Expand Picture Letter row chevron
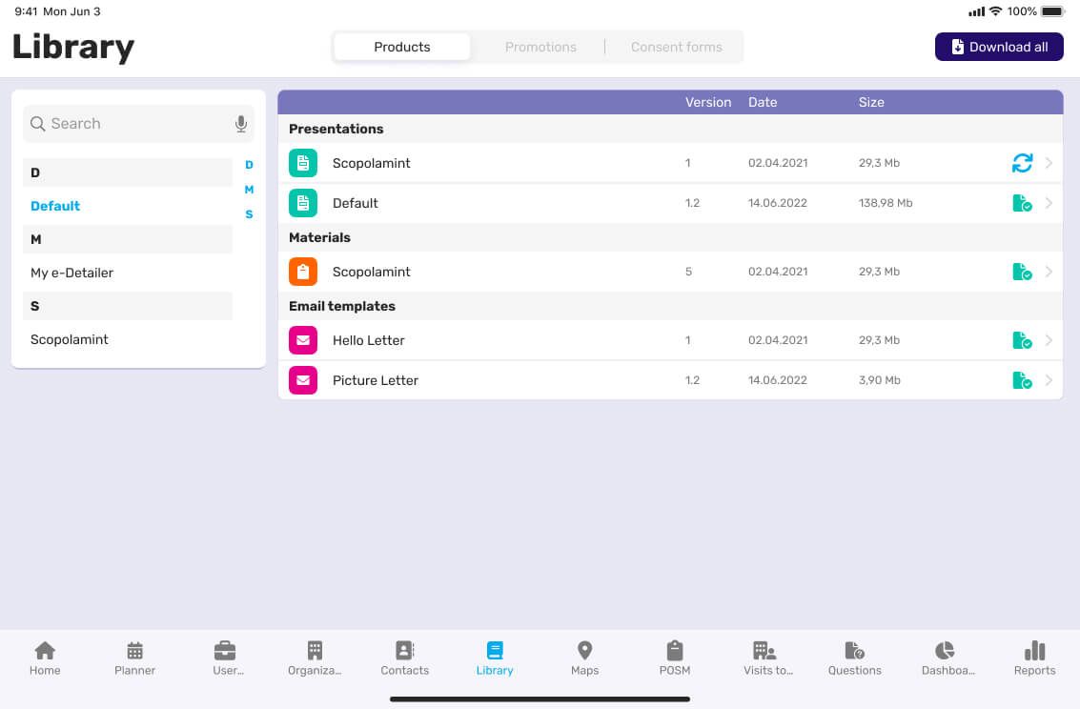 point(1049,380)
